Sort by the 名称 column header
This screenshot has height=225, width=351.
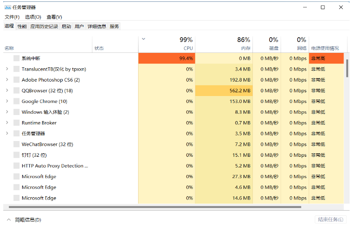point(48,45)
